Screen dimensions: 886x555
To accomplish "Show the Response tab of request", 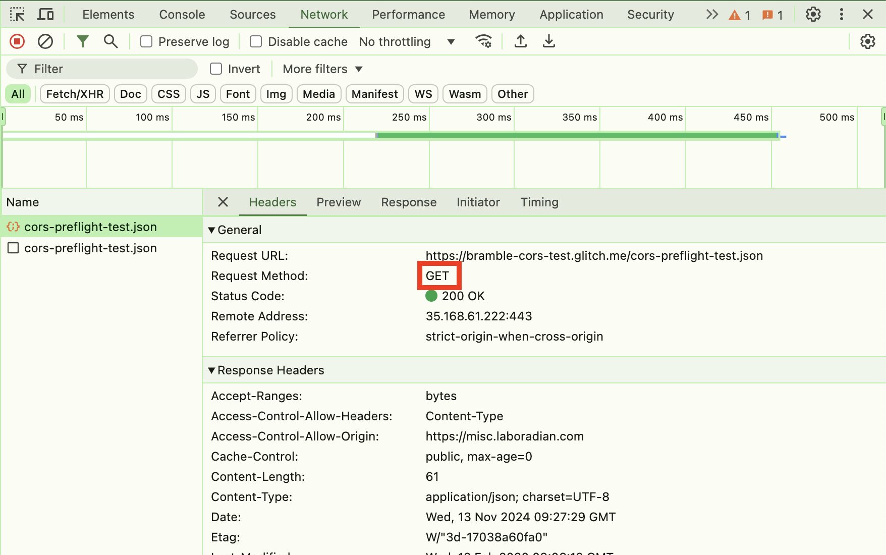I will (x=409, y=202).
